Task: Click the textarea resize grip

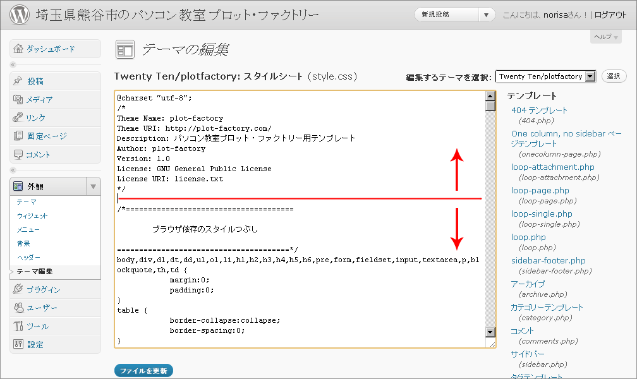Action: (x=492, y=344)
